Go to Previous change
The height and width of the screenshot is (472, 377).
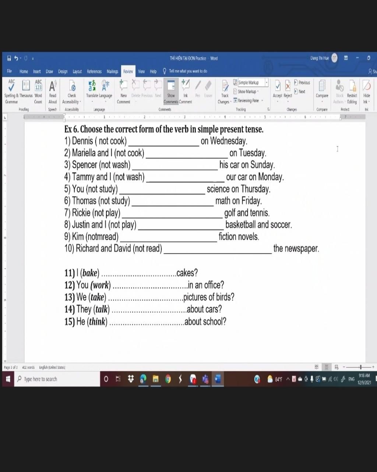(x=302, y=83)
